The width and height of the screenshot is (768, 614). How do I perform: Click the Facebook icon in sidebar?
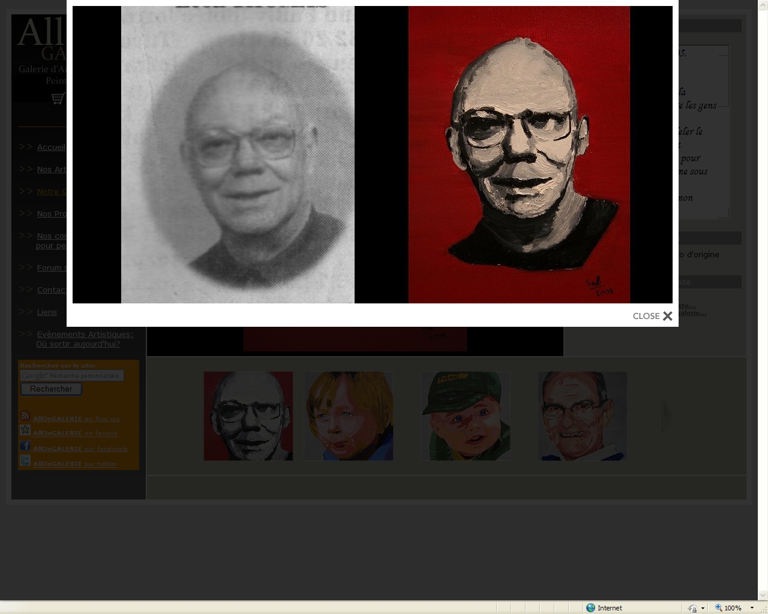[x=25, y=446]
